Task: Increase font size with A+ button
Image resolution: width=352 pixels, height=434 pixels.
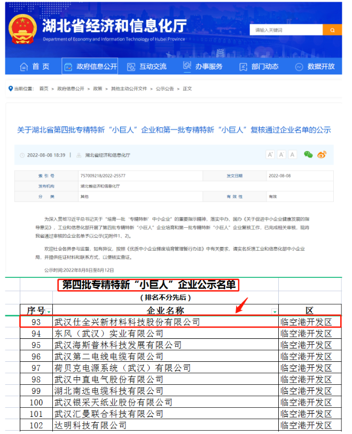Action: pyautogui.click(x=270, y=154)
